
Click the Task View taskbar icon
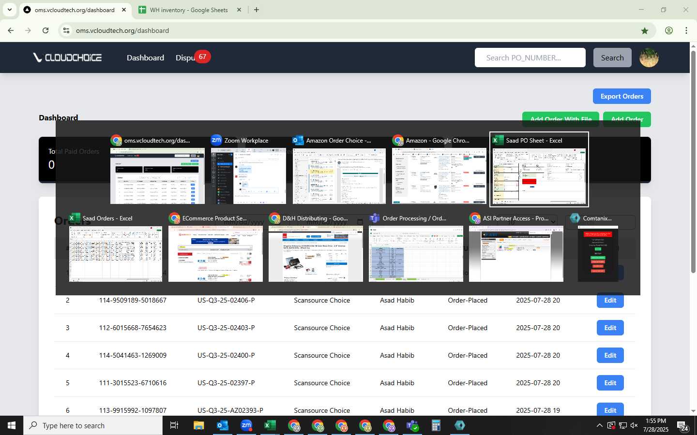coord(174,425)
